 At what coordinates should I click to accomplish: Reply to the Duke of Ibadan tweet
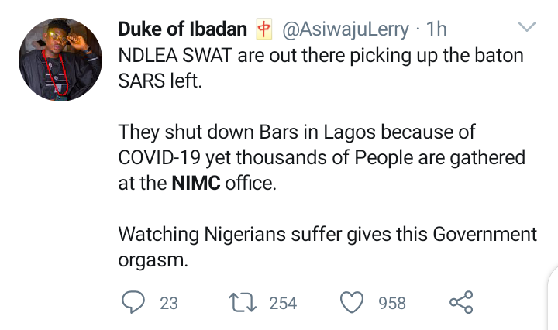coord(134,302)
